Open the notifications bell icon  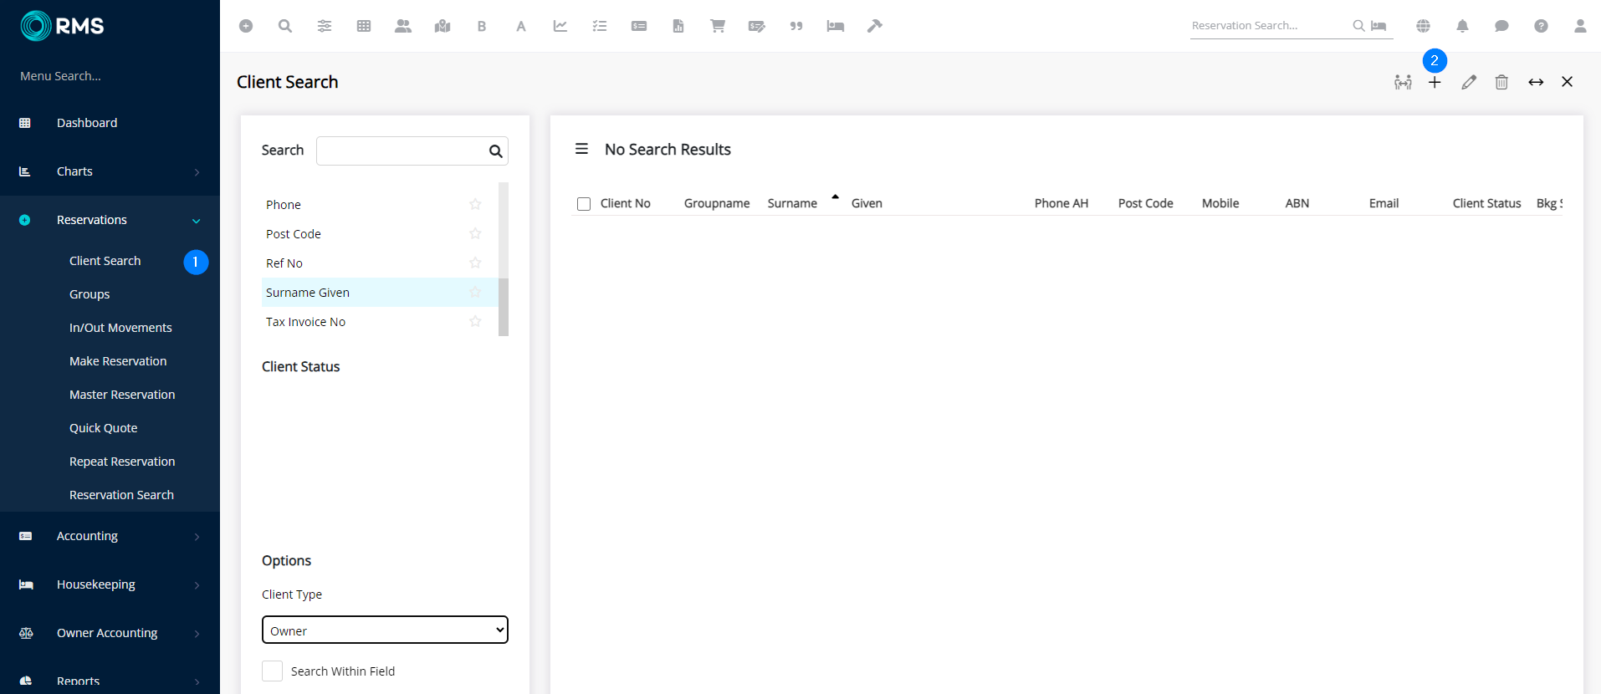click(x=1462, y=26)
